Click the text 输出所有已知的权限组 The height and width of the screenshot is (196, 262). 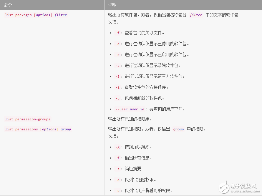130,119
